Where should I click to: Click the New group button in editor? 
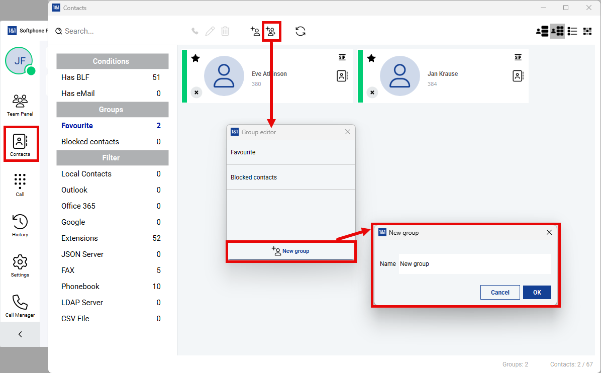(x=291, y=251)
